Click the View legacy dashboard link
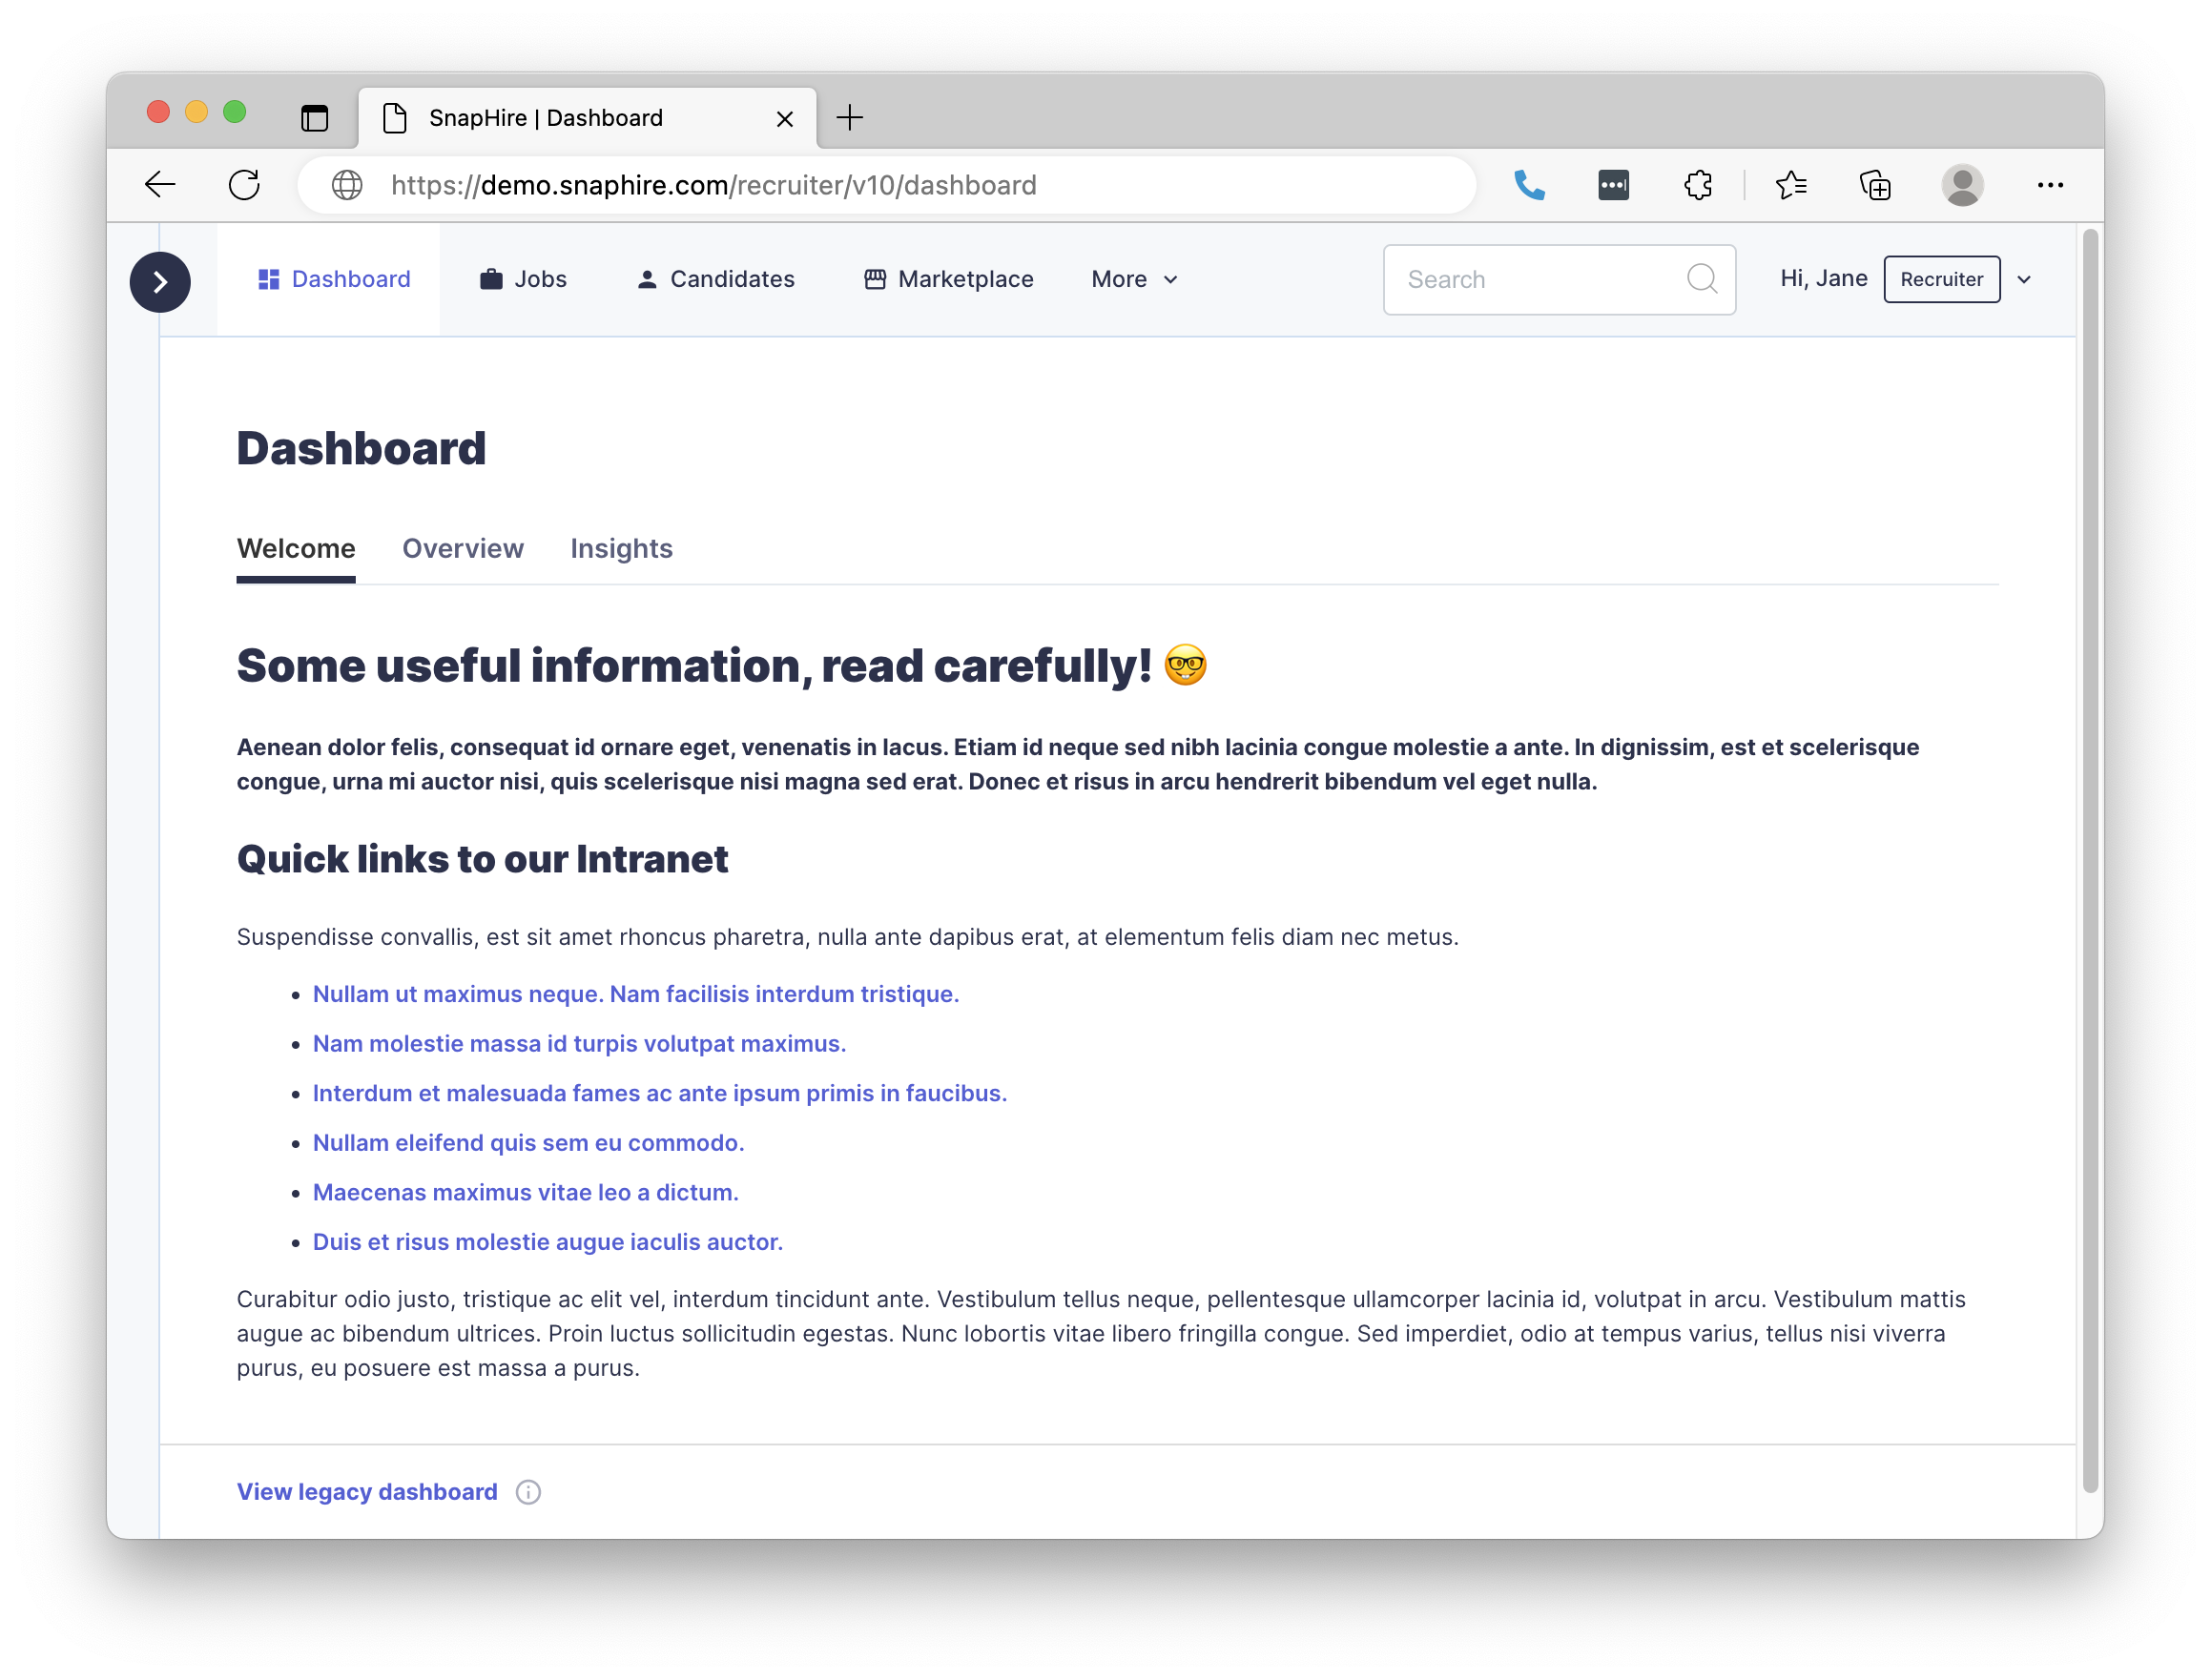The image size is (2211, 1680). pos(367,1492)
